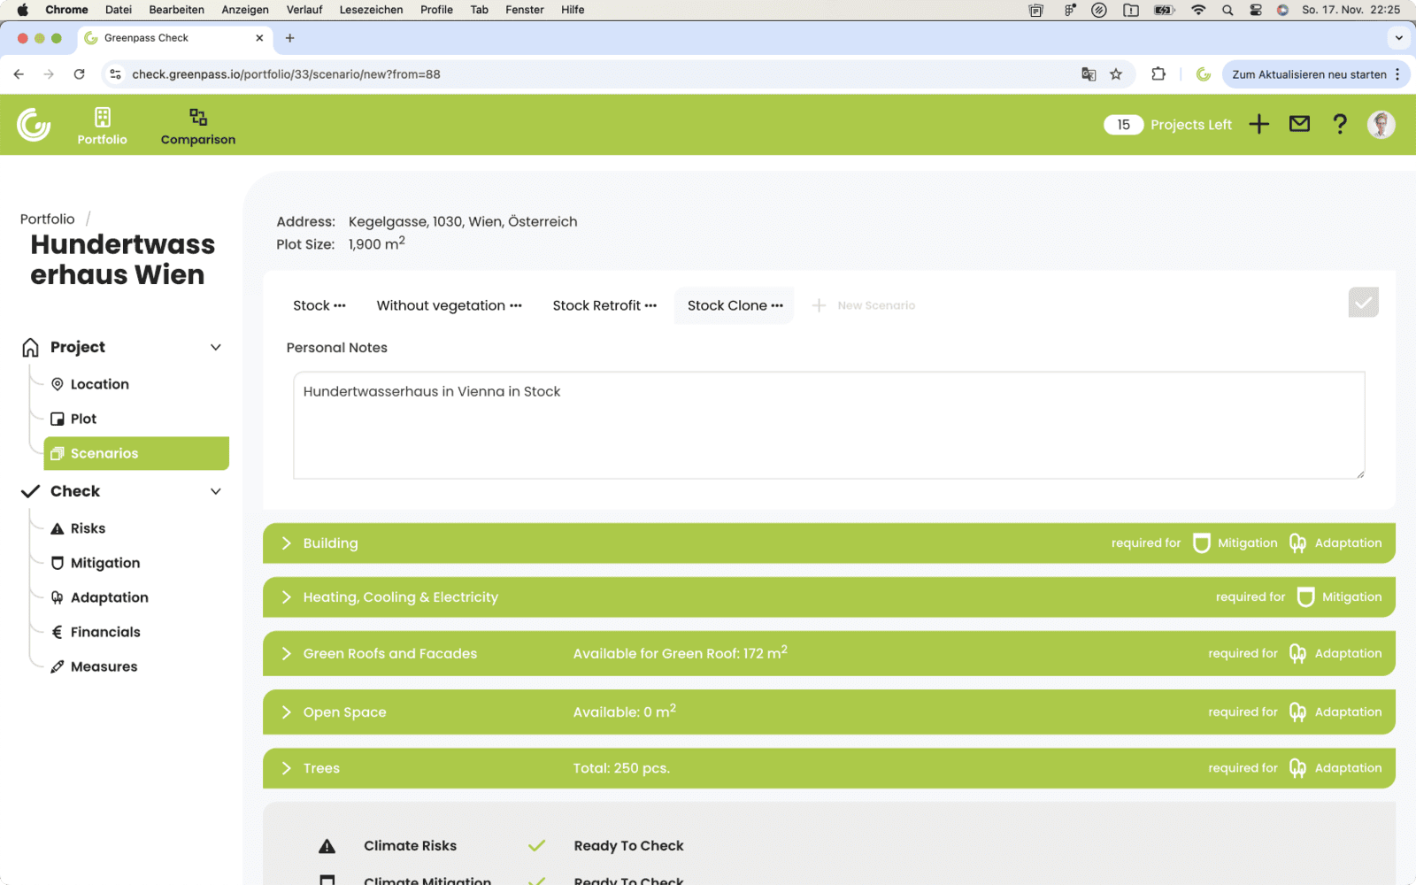Image resolution: width=1416 pixels, height=885 pixels.
Task: Bookmark this page with star icon
Action: pos(1116,74)
